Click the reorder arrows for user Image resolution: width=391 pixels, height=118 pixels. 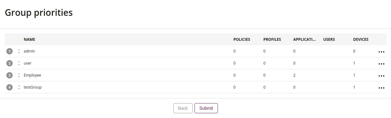click(19, 63)
